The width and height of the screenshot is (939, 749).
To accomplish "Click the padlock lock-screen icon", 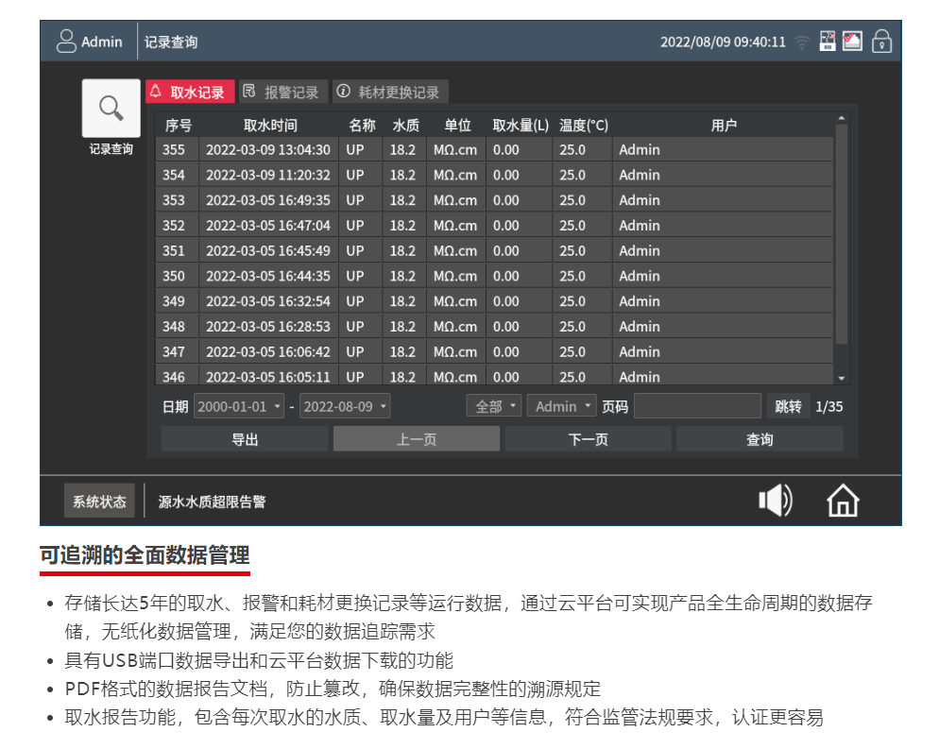I will 881,42.
